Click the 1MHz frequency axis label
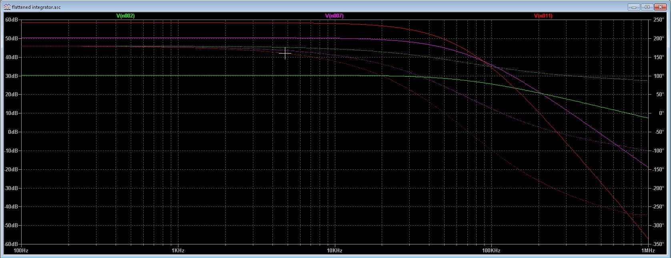This screenshot has width=671, height=258. click(x=648, y=251)
